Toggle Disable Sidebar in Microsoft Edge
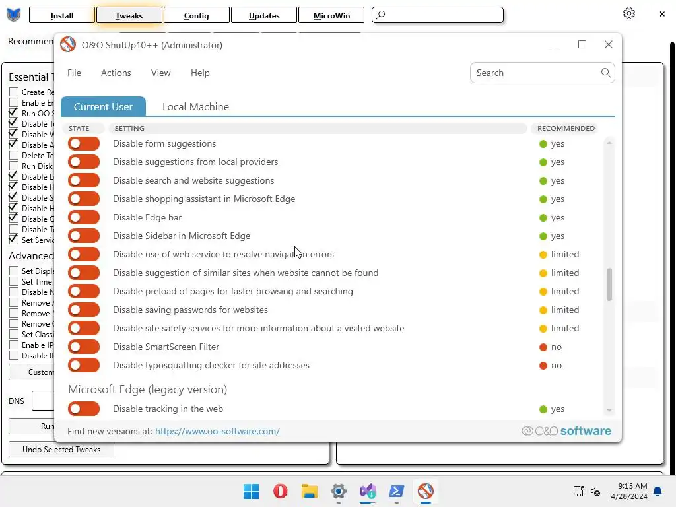The height and width of the screenshot is (507, 676). (x=84, y=236)
